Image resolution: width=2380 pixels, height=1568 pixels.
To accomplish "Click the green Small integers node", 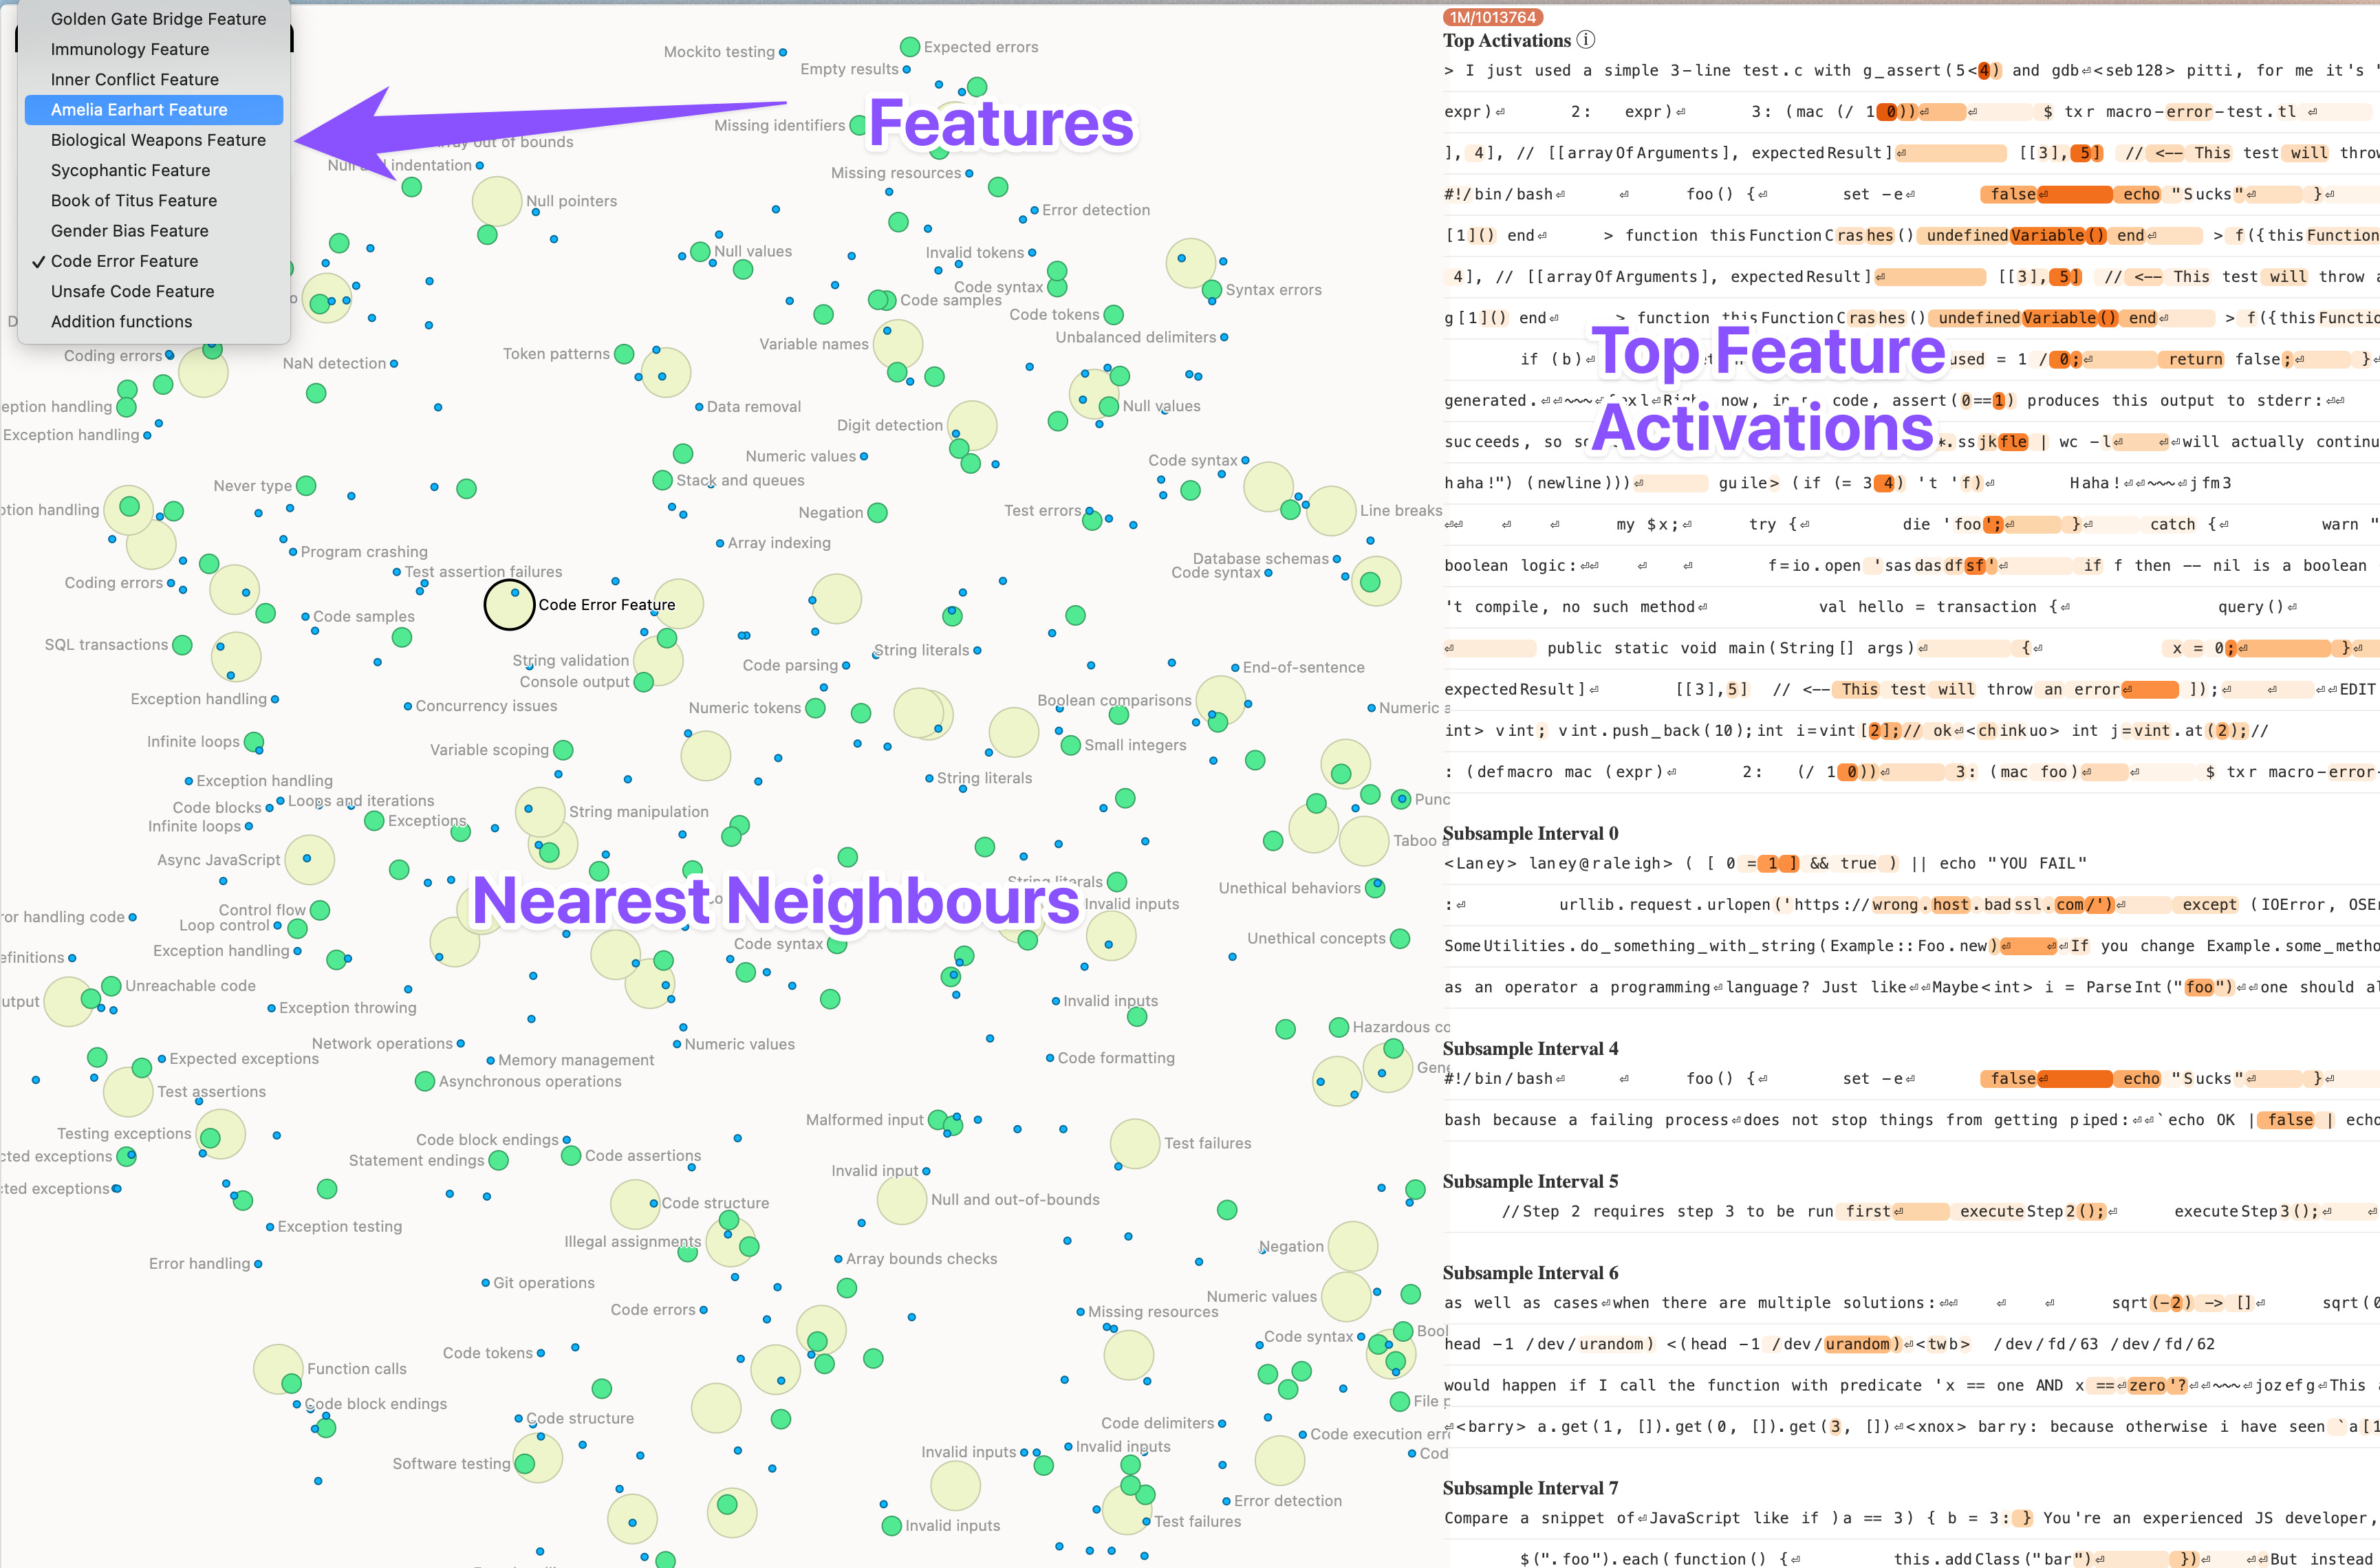I will click(x=1070, y=745).
